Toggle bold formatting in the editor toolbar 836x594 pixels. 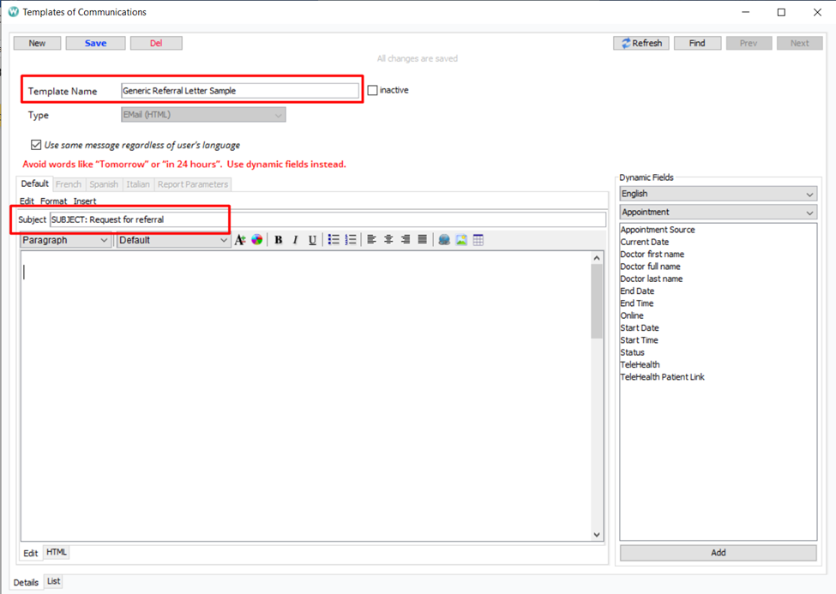click(278, 240)
